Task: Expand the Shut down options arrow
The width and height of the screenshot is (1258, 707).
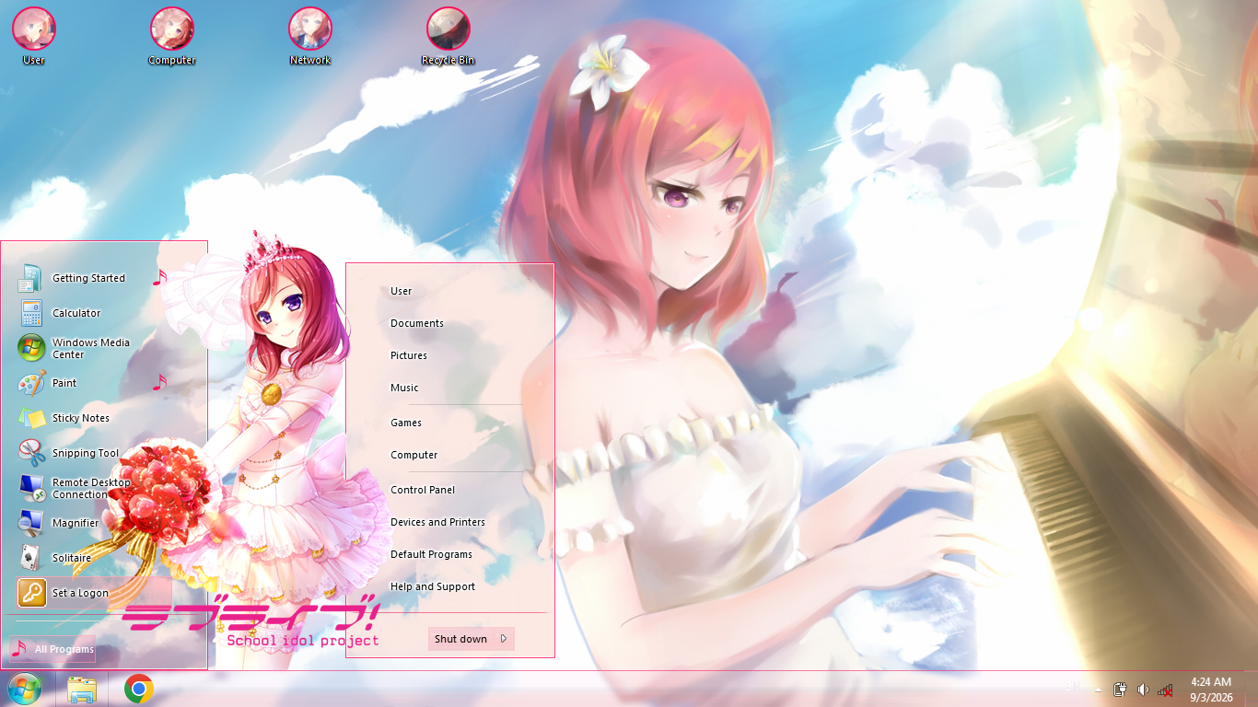Action: [x=504, y=639]
